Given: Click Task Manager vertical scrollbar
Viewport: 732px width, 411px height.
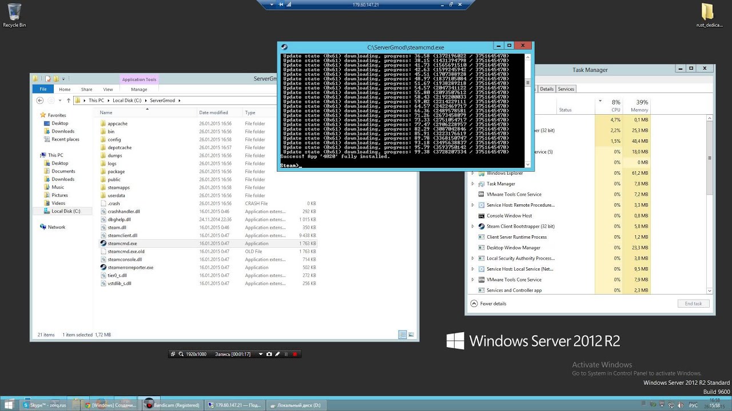Looking at the screenshot, I should click(710, 205).
